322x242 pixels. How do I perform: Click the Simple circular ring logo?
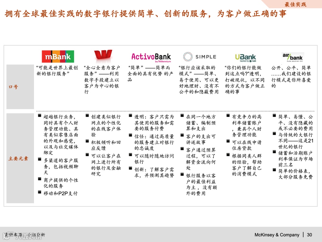(188, 56)
